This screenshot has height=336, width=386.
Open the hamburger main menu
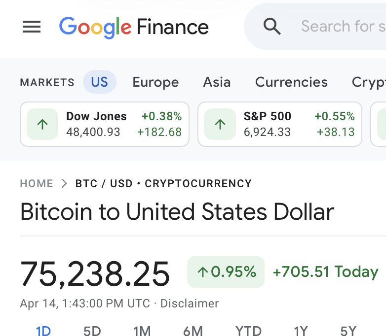[x=32, y=27]
